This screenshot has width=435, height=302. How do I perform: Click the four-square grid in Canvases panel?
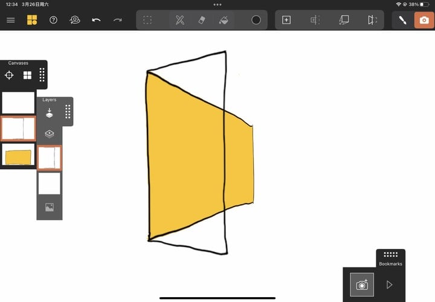(27, 75)
